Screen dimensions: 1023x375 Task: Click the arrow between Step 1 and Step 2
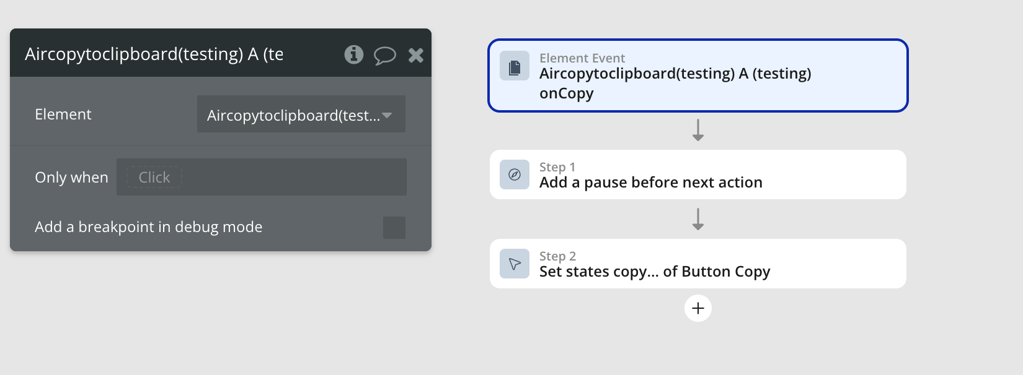tap(698, 219)
